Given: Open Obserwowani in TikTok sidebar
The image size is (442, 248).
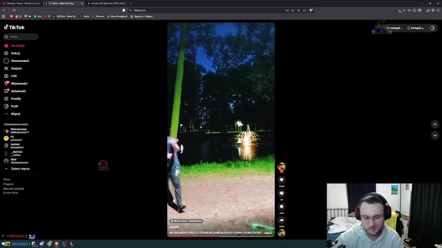Looking at the screenshot, I should (x=17, y=61).
